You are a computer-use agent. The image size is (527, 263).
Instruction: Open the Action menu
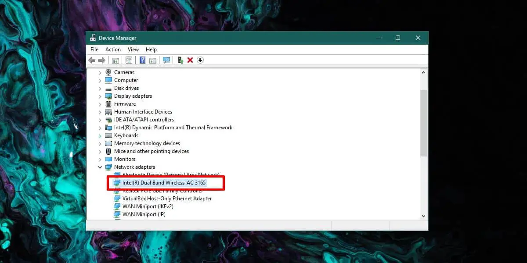113,50
